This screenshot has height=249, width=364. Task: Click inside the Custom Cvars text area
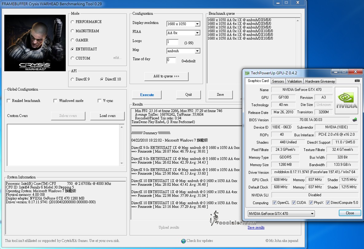[63, 145]
